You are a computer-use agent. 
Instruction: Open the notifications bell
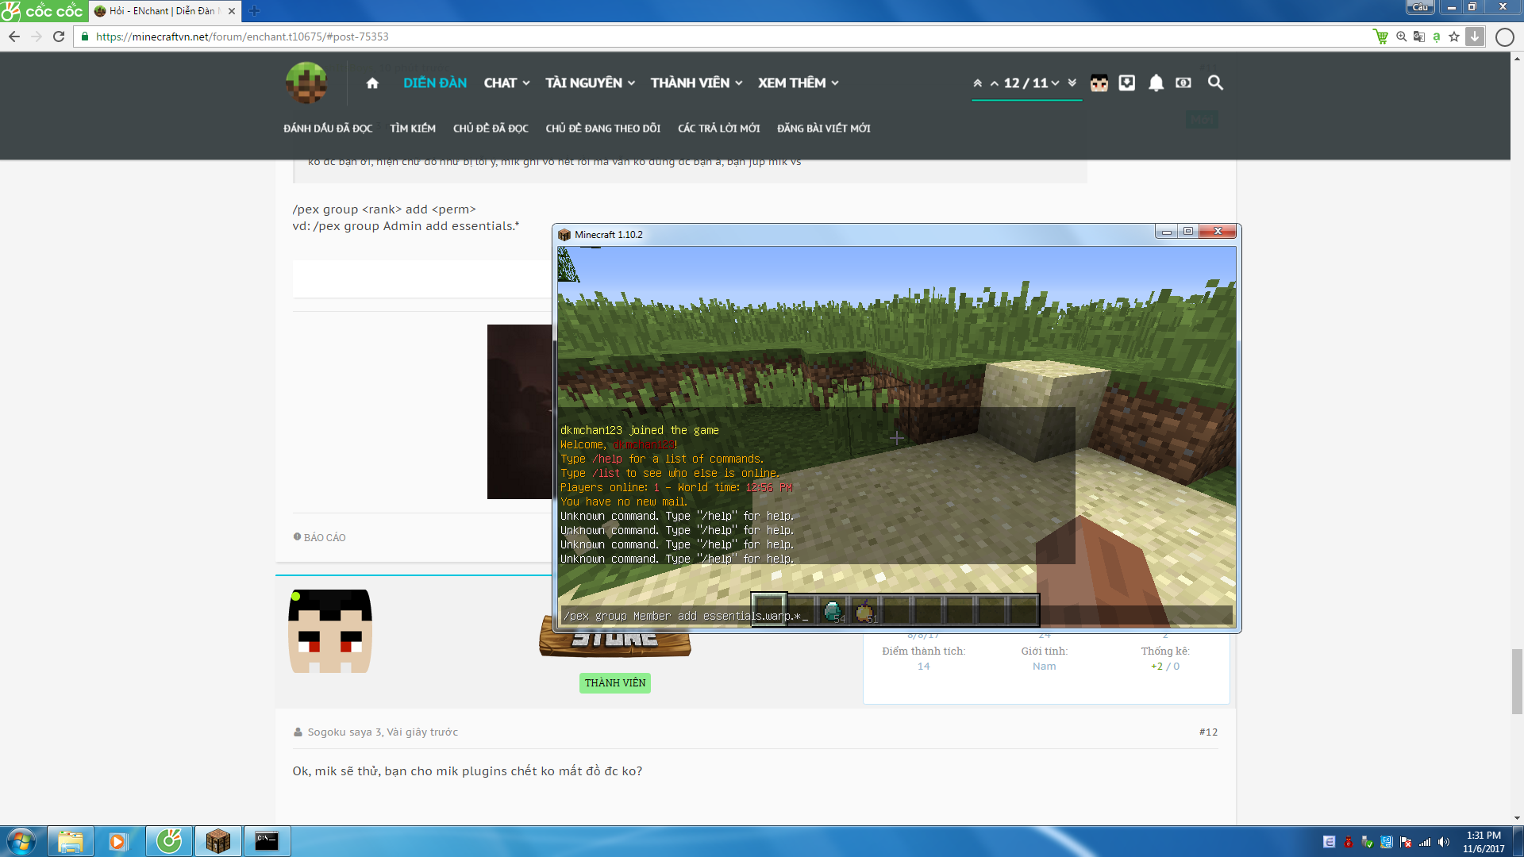point(1156,83)
